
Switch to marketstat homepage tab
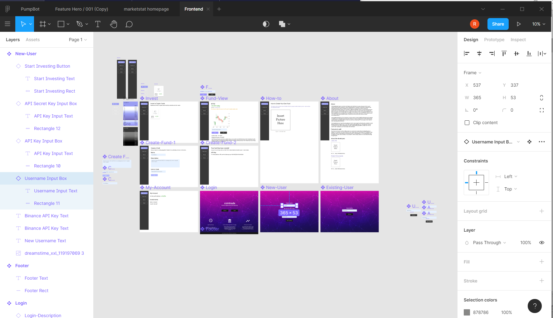pos(146,9)
